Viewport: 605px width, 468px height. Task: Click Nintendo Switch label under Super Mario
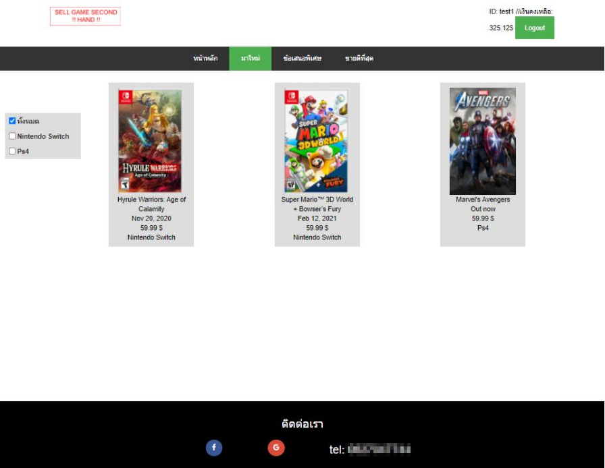click(x=317, y=237)
